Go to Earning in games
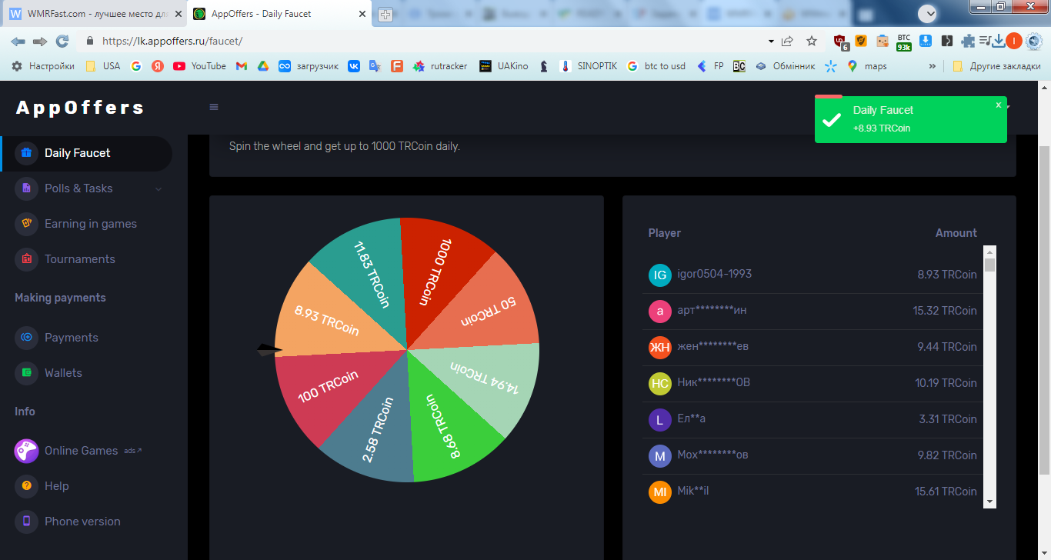Viewport: 1051px width, 560px height. point(87,224)
